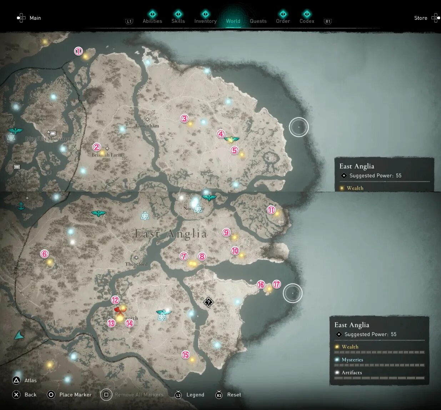
Task: Select the teal player arrow icon
Action: pos(19,335)
